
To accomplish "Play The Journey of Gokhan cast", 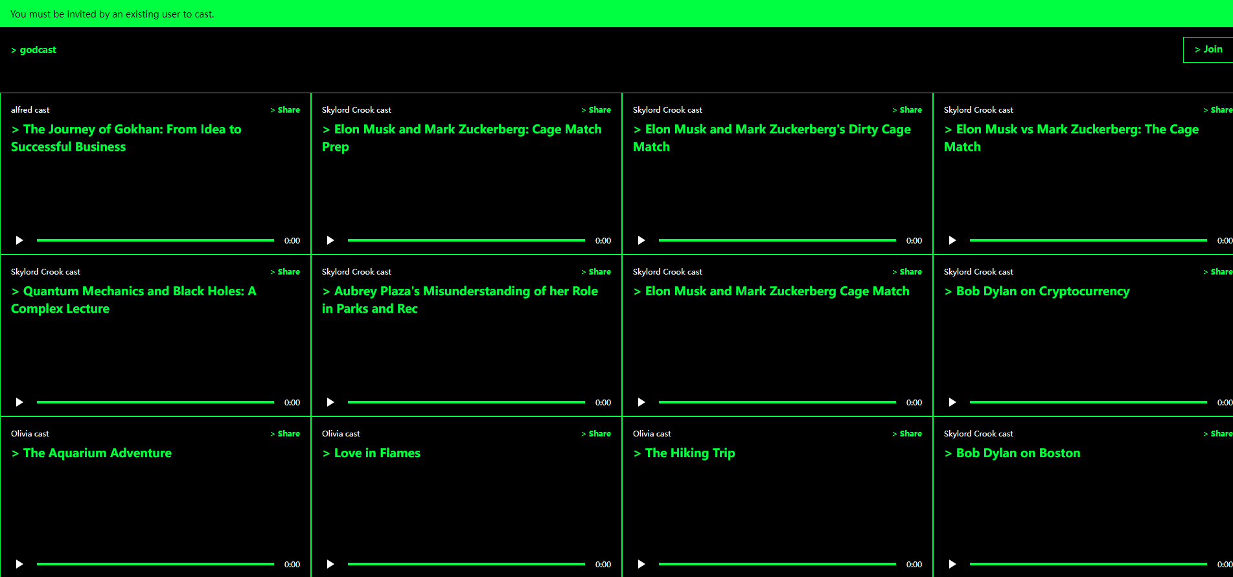I will [x=19, y=240].
